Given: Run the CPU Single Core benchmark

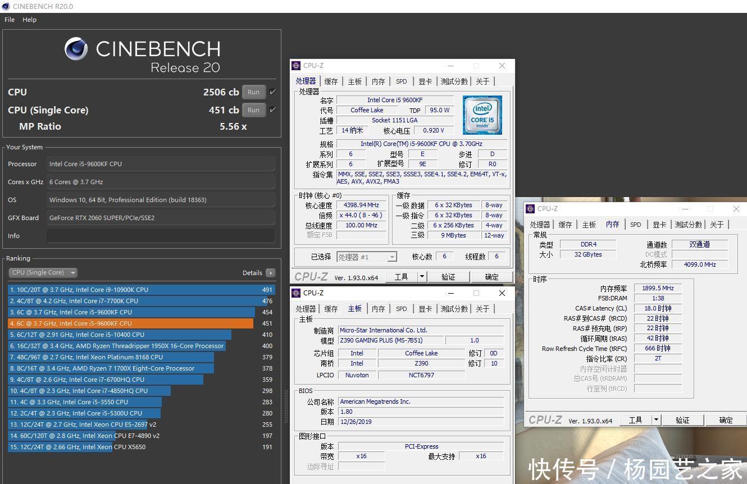Looking at the screenshot, I should click(253, 110).
